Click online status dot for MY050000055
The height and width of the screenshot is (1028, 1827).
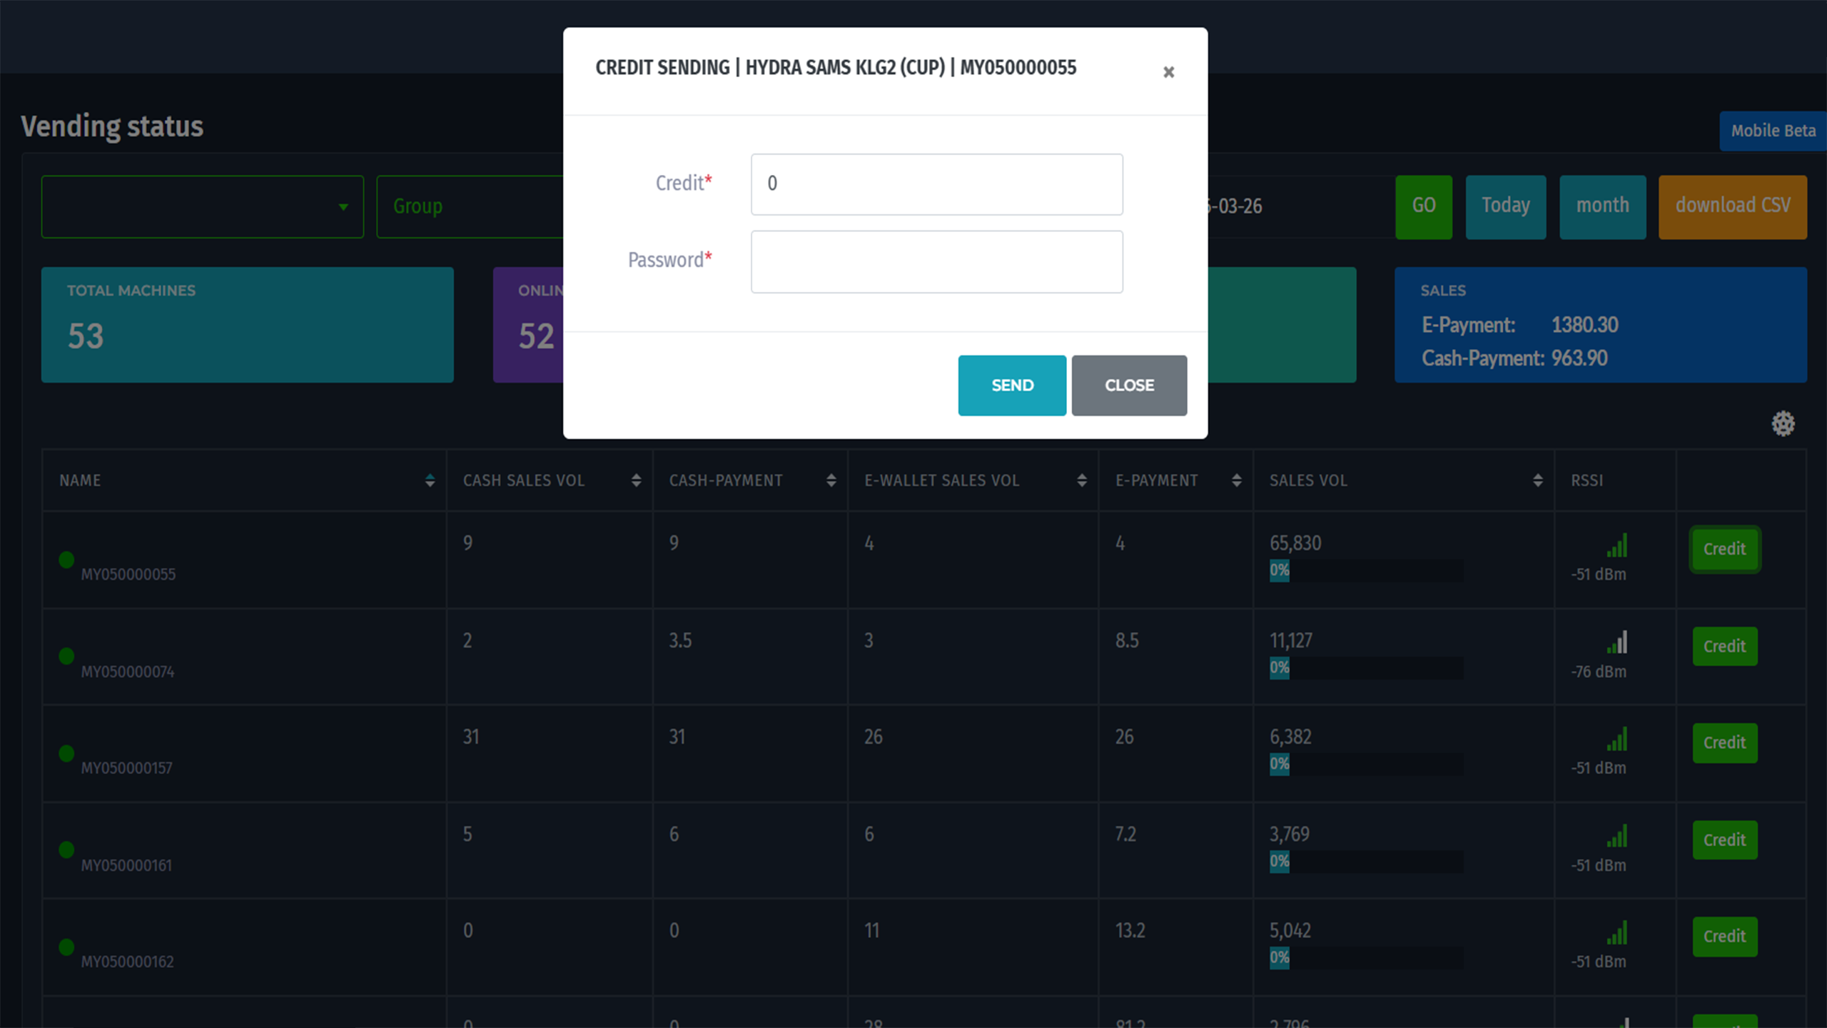(66, 560)
